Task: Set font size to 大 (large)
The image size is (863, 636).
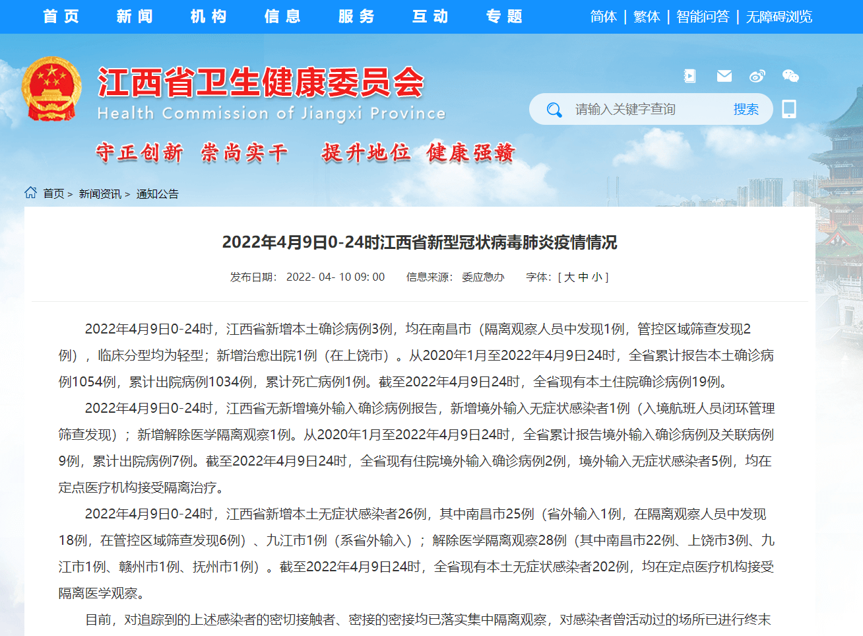Action: click(569, 277)
